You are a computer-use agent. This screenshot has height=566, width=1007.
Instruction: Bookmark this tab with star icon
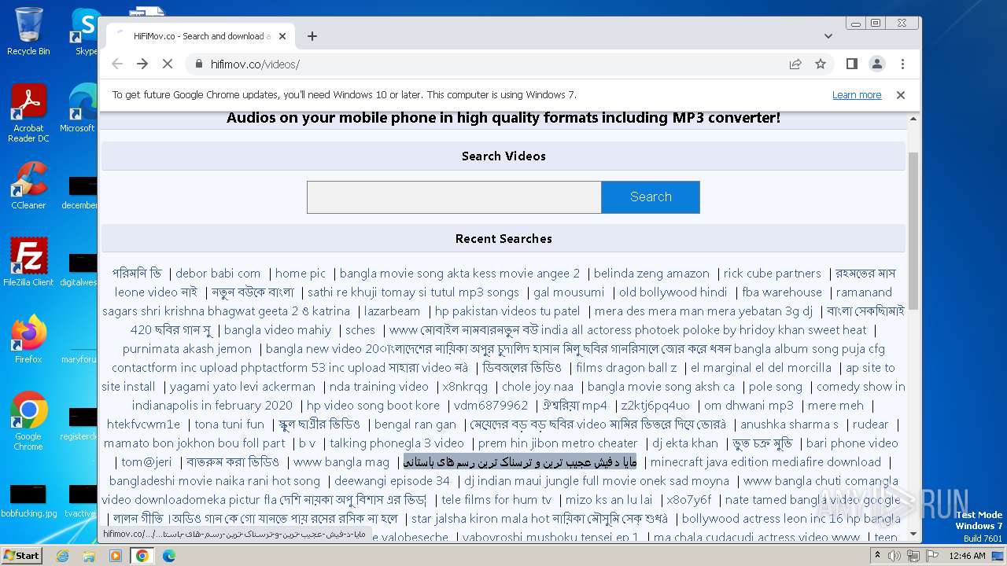click(x=821, y=64)
